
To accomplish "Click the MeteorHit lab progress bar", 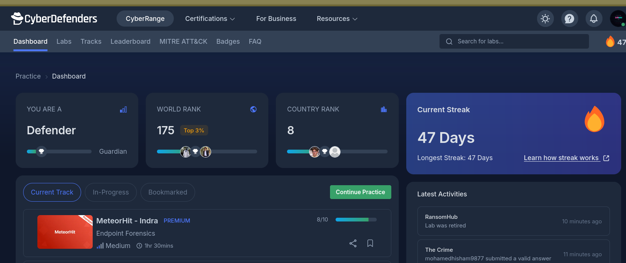I will tap(356, 220).
